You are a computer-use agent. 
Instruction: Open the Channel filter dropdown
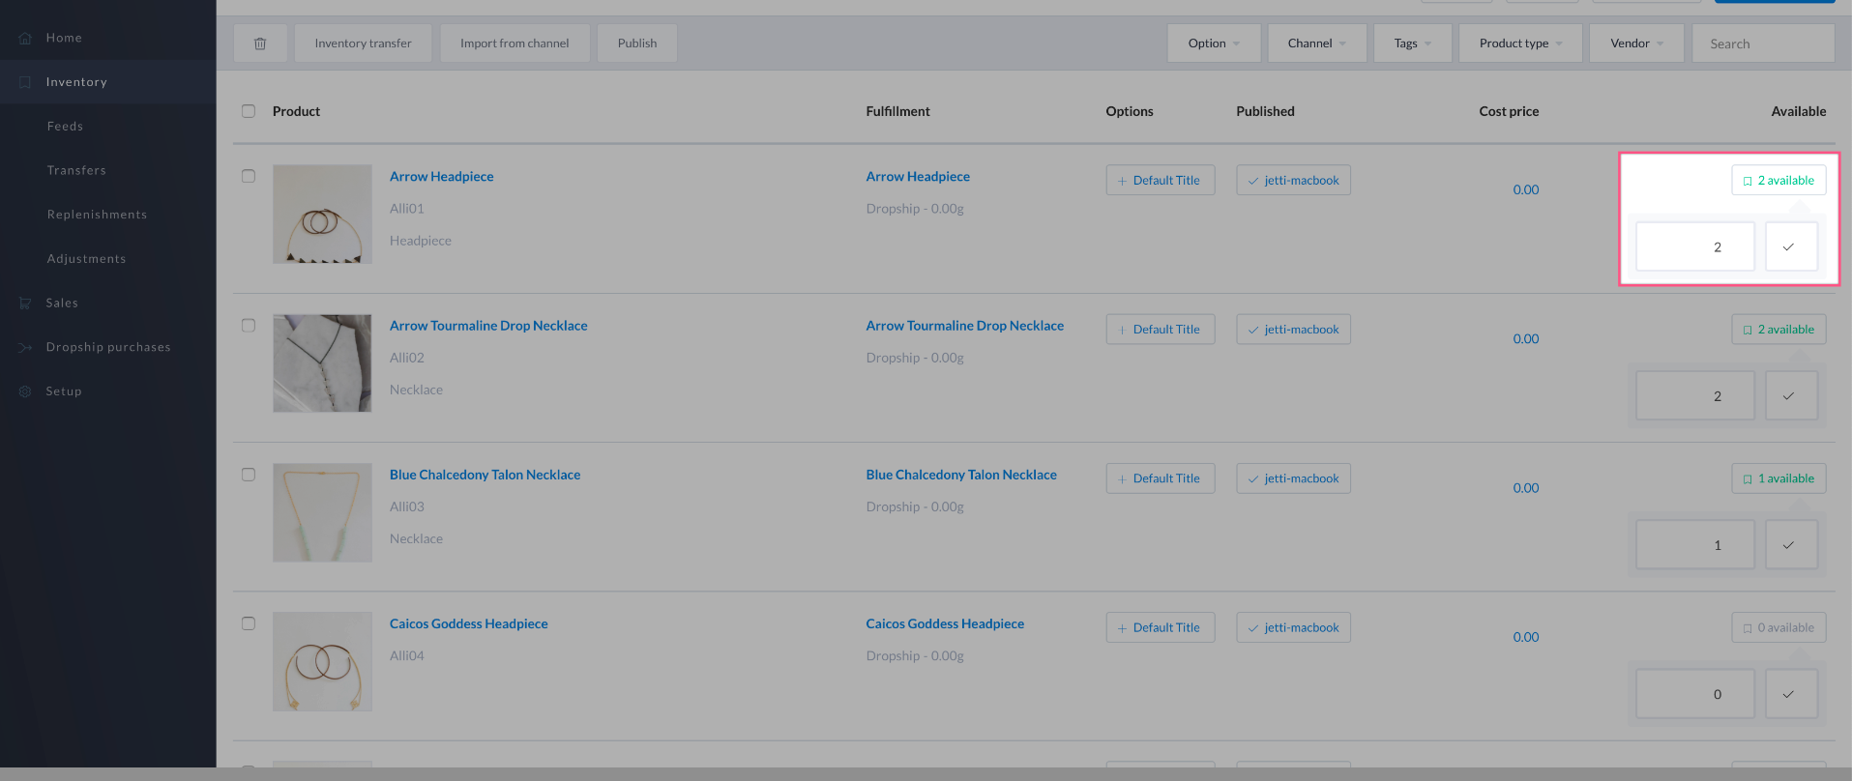[1317, 43]
